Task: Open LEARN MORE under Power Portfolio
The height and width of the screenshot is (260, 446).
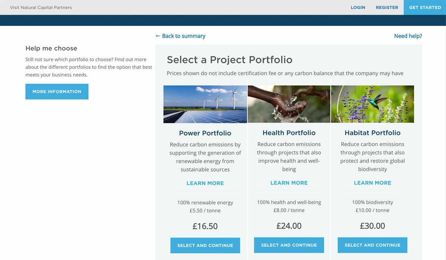Action: pyautogui.click(x=205, y=183)
